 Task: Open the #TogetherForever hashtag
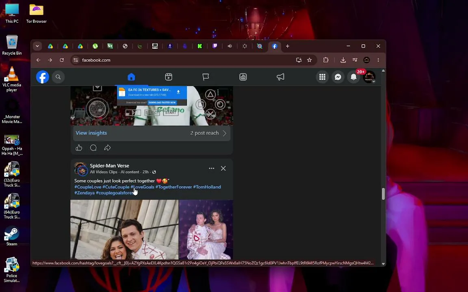tap(174, 187)
